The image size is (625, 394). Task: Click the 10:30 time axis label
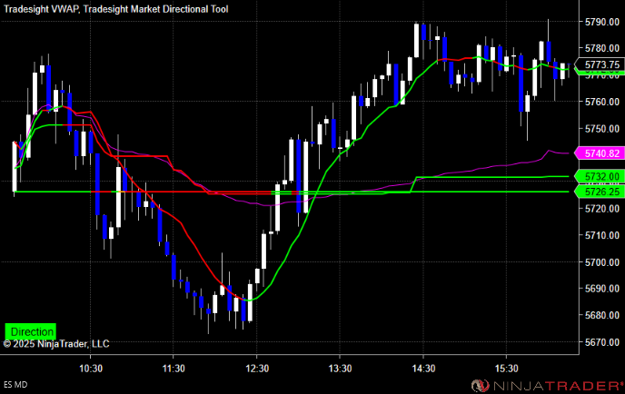pos(91,369)
